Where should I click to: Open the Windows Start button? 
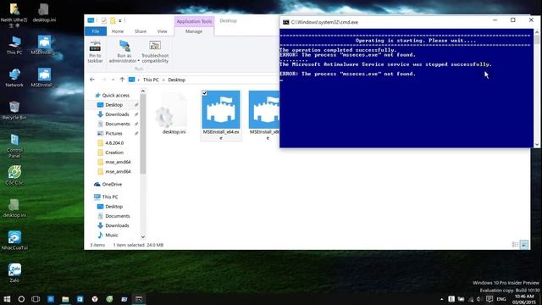click(7, 299)
